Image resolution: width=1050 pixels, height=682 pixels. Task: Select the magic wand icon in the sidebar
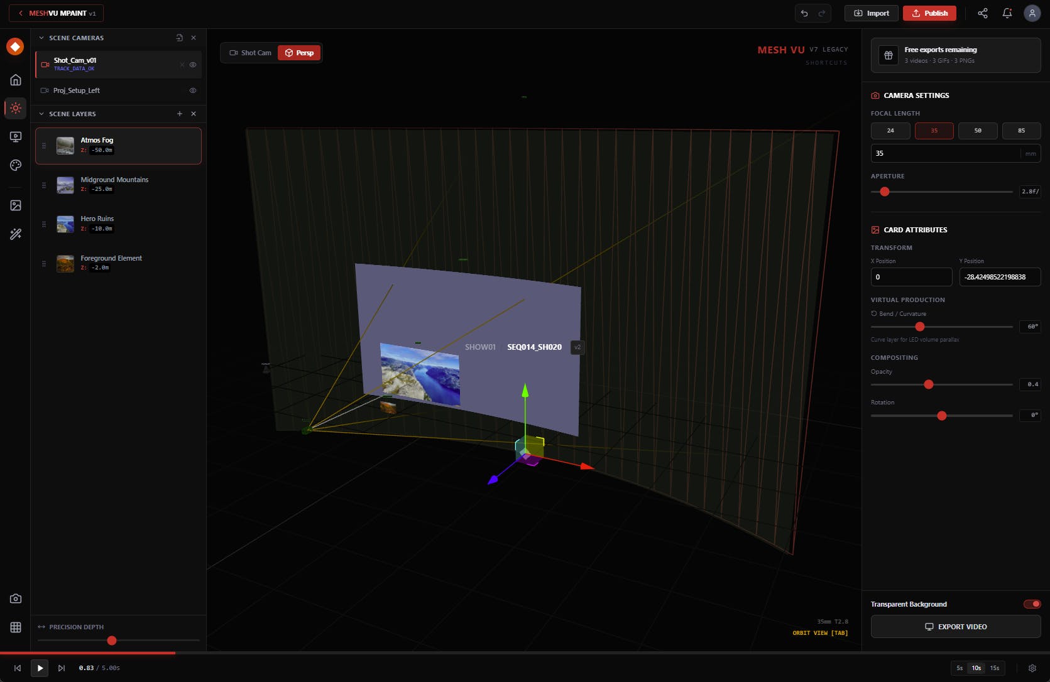click(x=16, y=234)
